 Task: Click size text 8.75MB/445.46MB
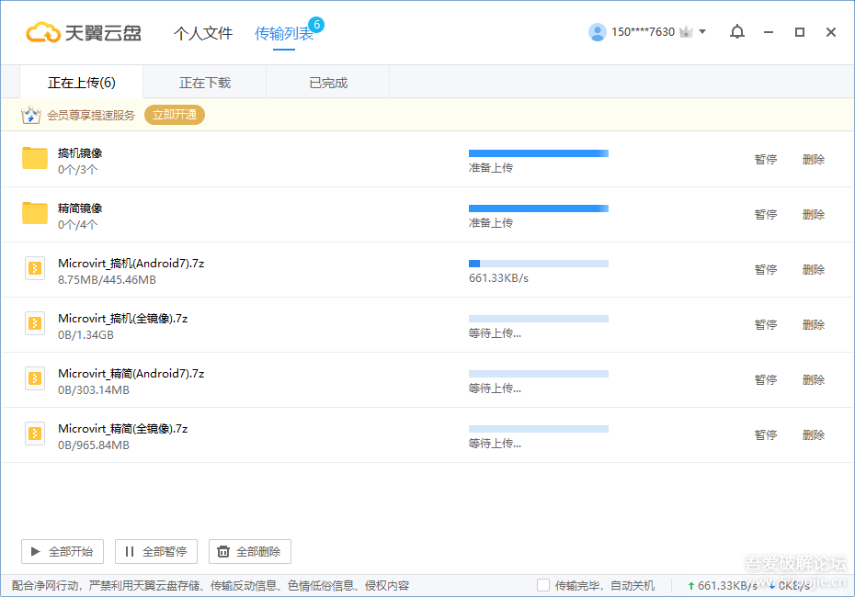click(107, 280)
